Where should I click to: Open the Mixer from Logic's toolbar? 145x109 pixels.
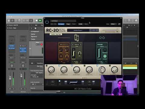[27, 21]
